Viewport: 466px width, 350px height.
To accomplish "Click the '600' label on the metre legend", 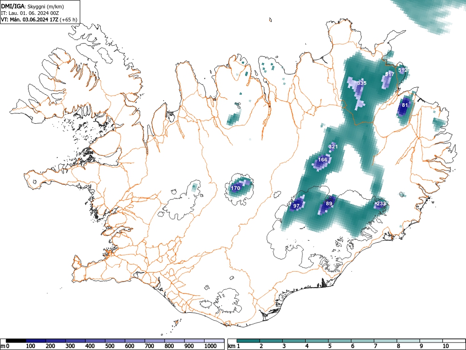I will tap(130, 346).
